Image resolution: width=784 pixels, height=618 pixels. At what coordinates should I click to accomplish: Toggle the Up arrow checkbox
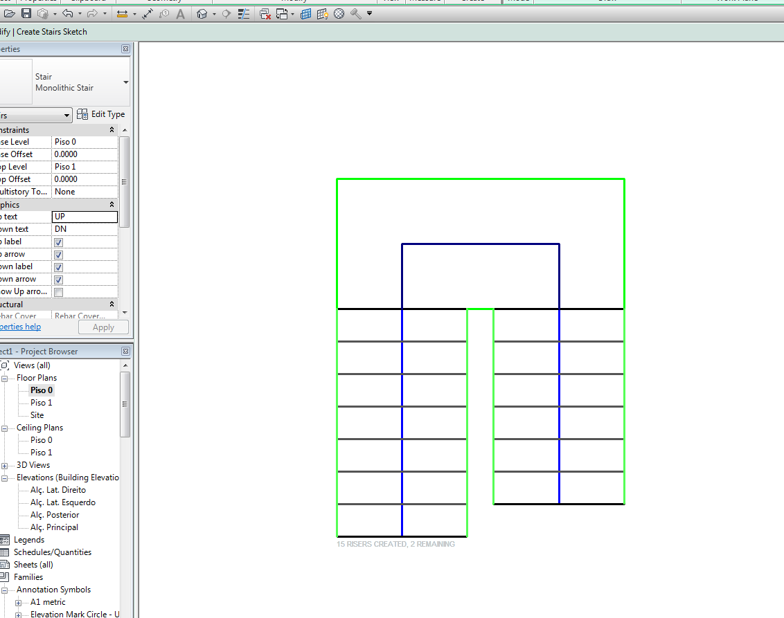58,255
